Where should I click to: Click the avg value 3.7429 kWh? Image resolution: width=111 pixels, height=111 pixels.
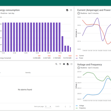pos(57,58)
